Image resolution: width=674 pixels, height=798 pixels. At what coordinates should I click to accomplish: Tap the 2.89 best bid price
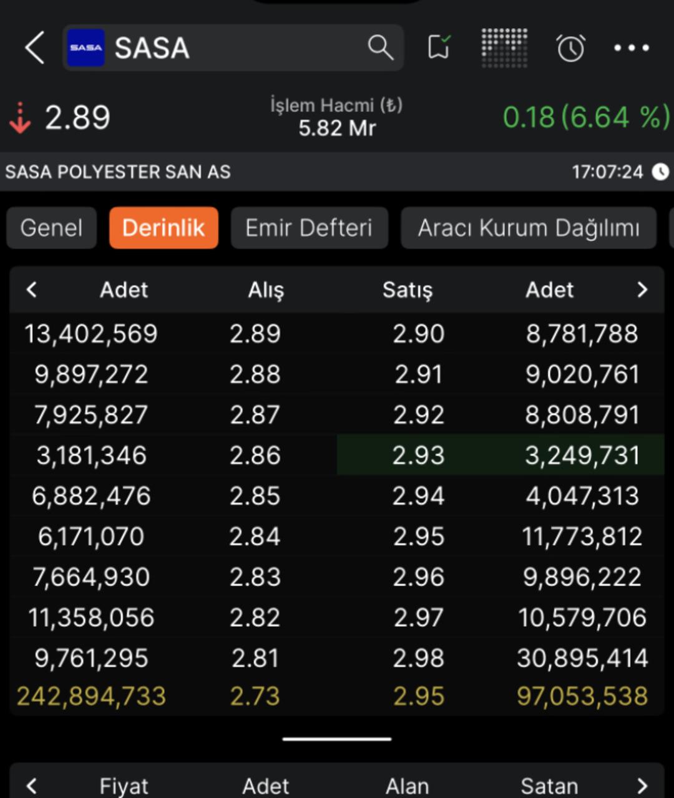(255, 334)
